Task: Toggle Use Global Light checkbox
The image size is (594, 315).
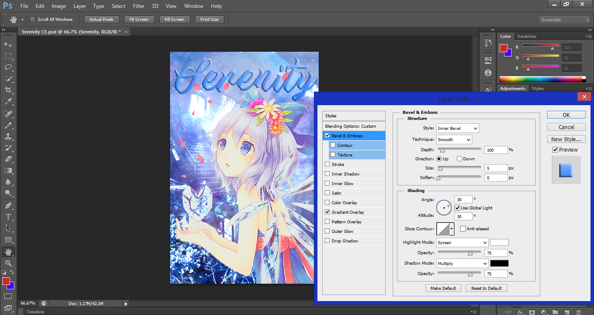Action: (x=457, y=208)
